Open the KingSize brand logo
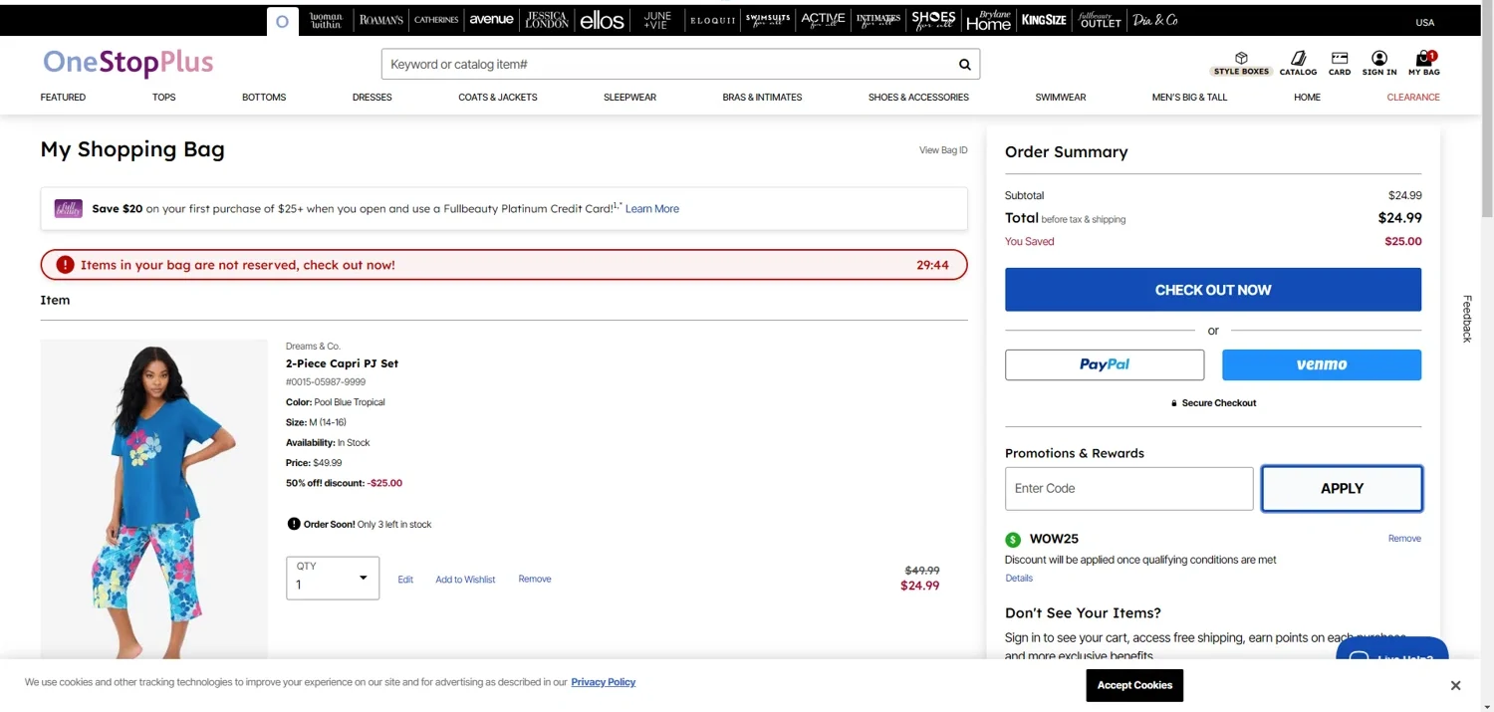 tap(1044, 20)
